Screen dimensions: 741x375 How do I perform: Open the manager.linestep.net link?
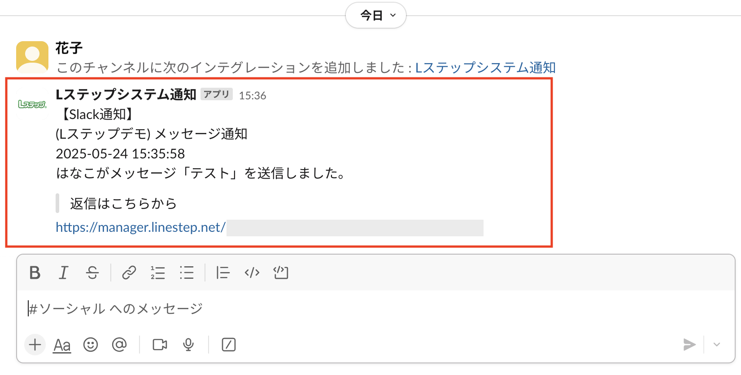141,227
